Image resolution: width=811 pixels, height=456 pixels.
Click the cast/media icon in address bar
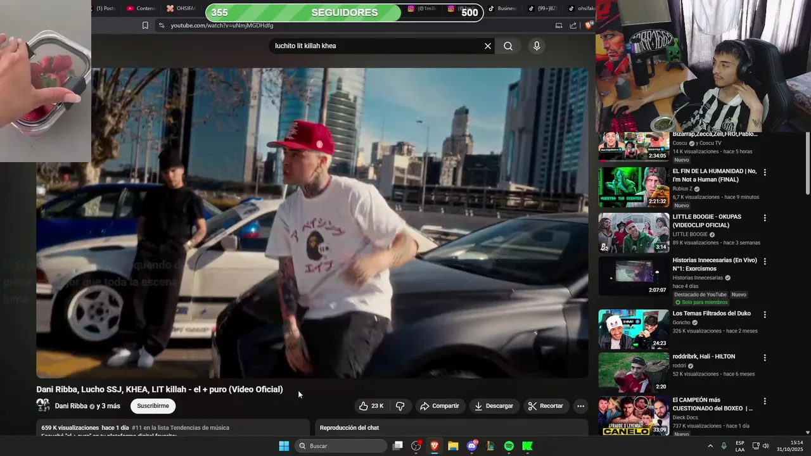(559, 25)
